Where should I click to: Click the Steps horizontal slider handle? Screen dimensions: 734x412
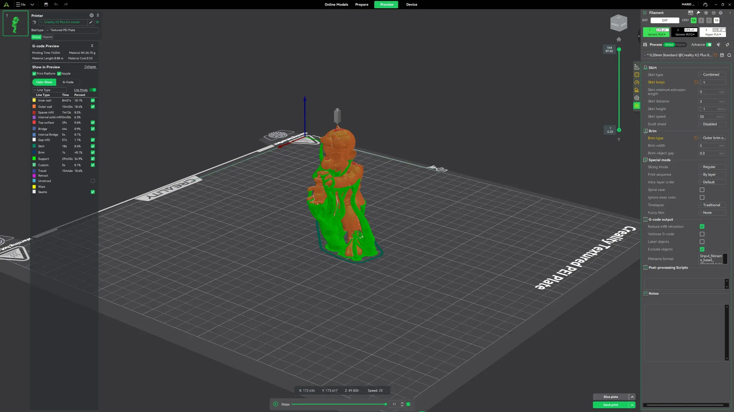coord(386,404)
